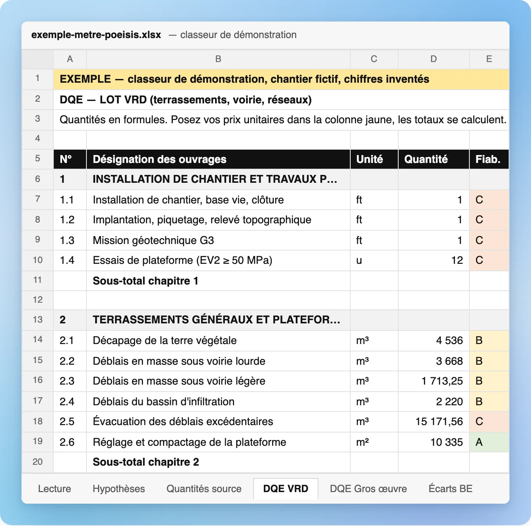The image size is (531, 526).
Task: Select the 'Sous-total chapitre 1' cell
Action: click(218, 281)
